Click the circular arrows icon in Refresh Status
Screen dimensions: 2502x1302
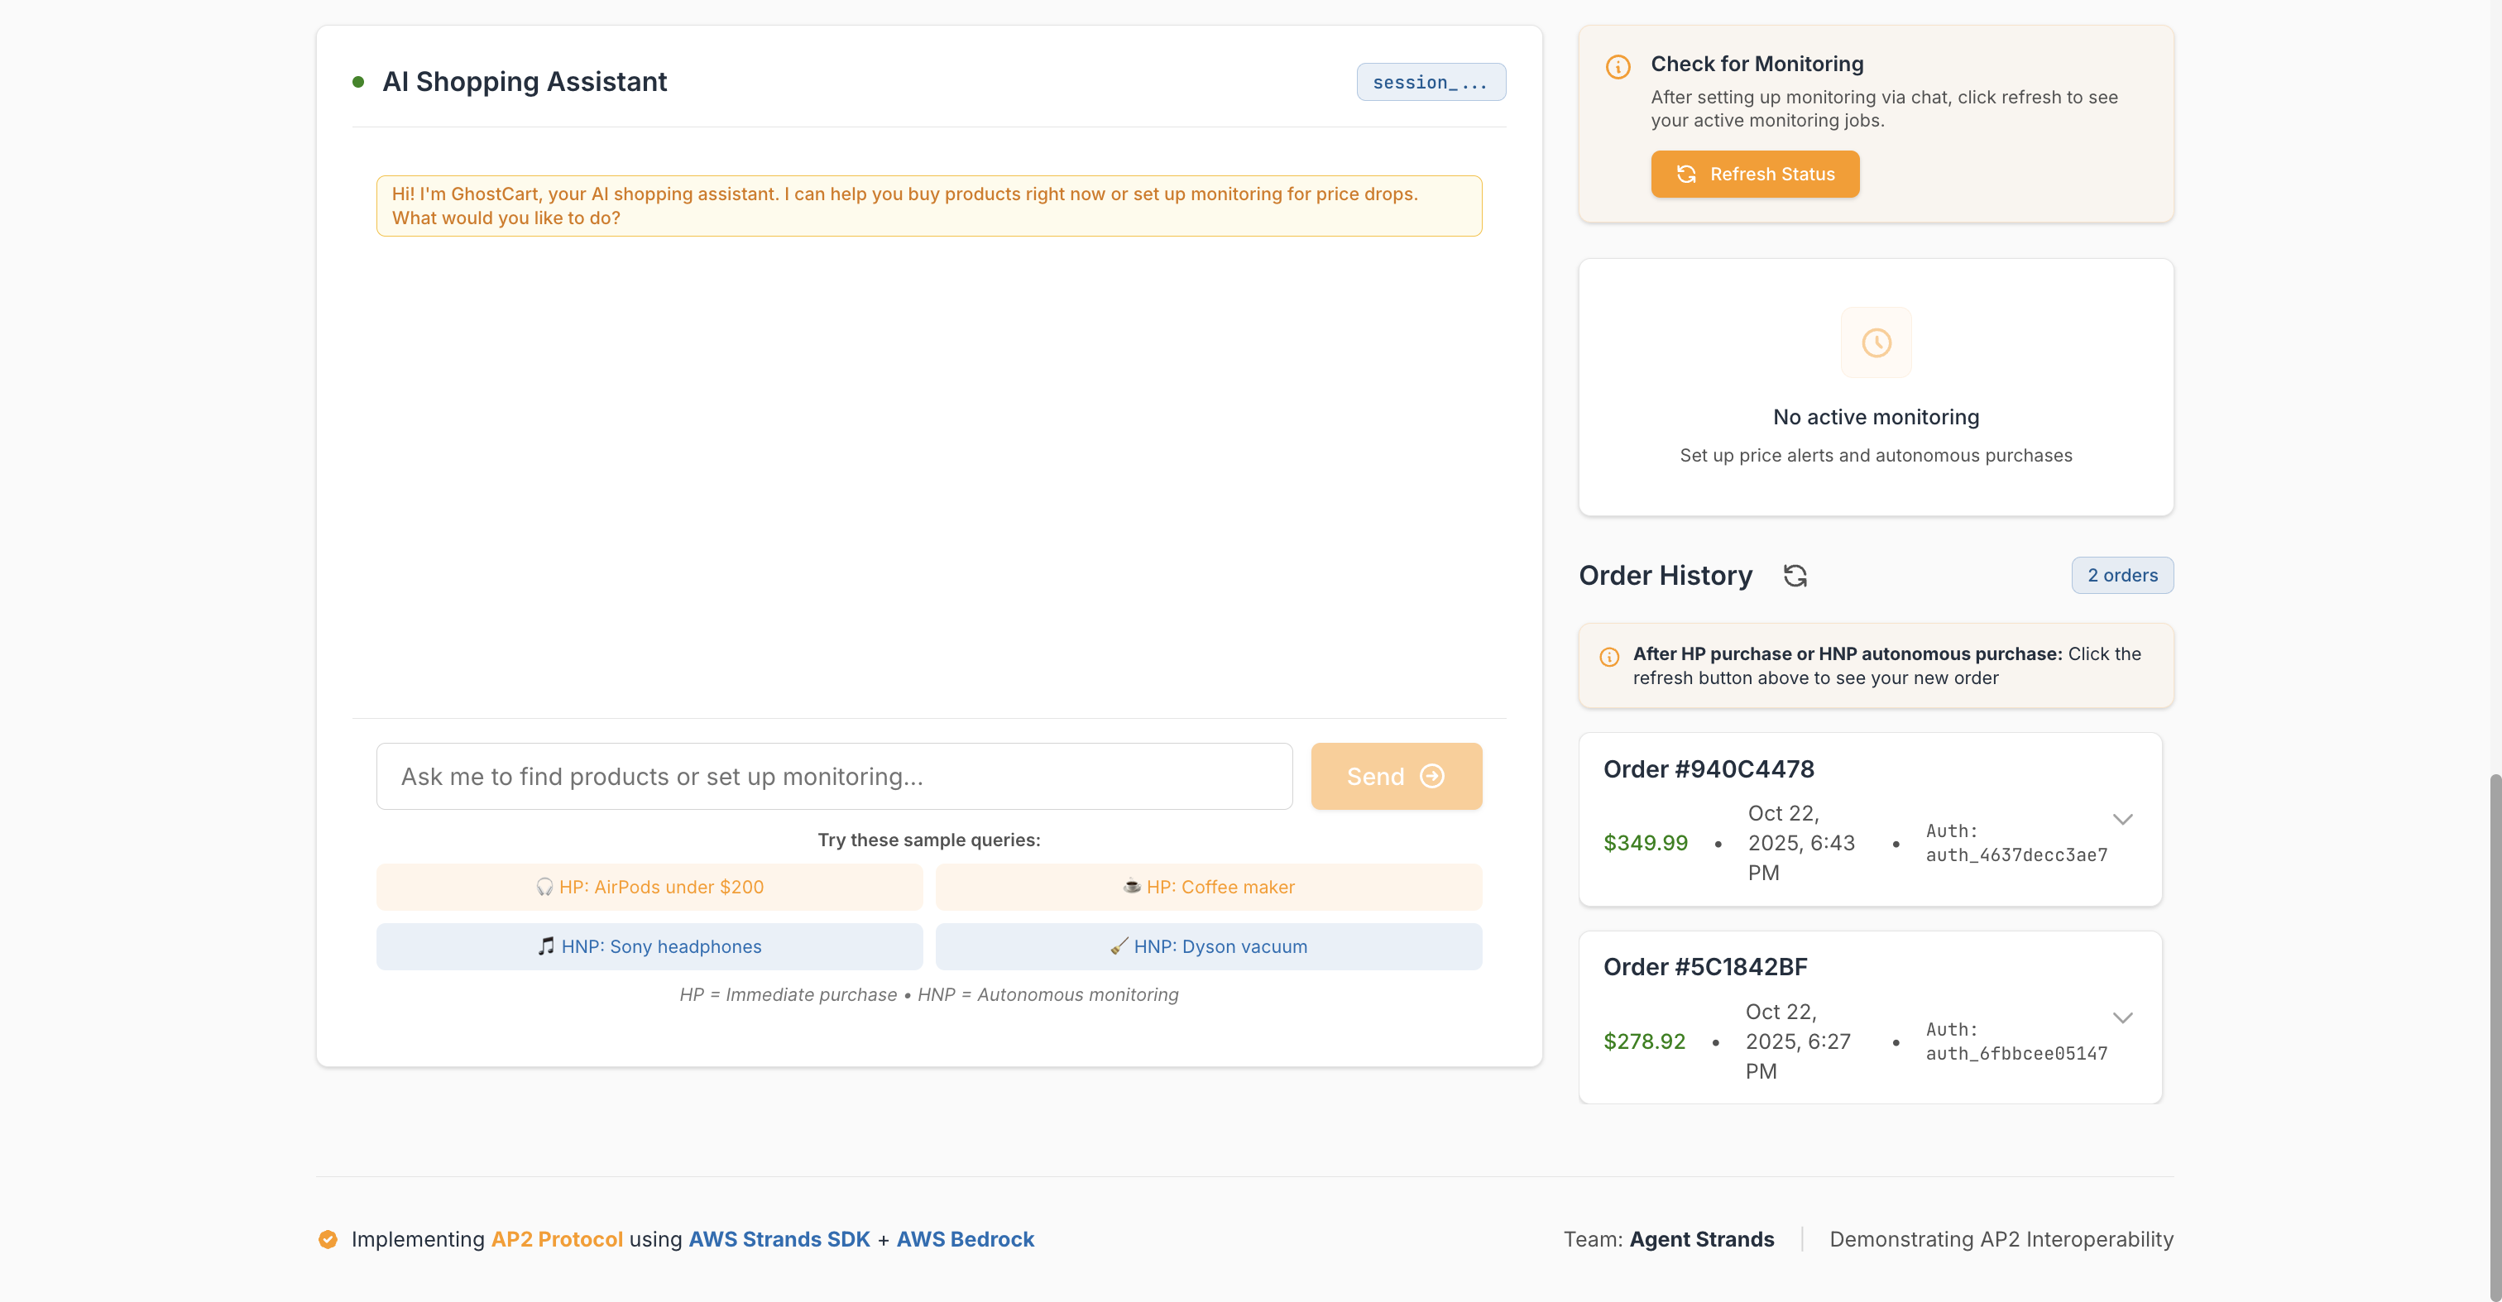1686,175
